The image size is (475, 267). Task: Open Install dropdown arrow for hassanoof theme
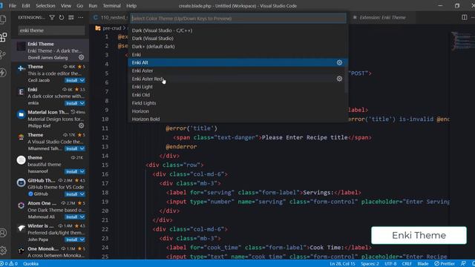82,171
